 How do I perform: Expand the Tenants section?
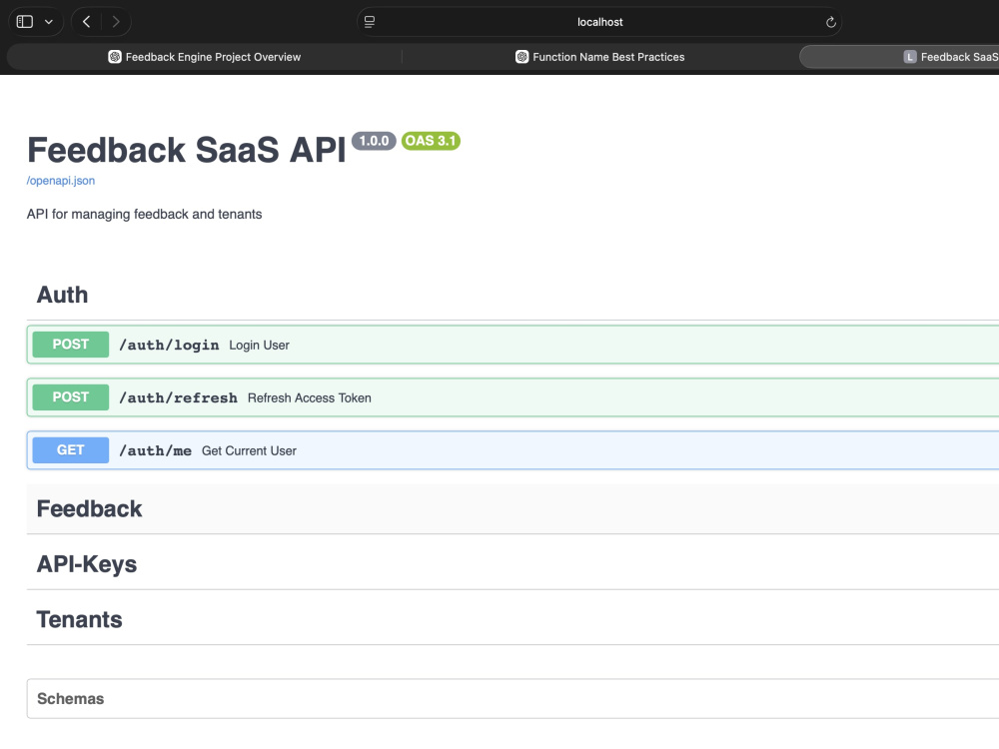pos(512,619)
